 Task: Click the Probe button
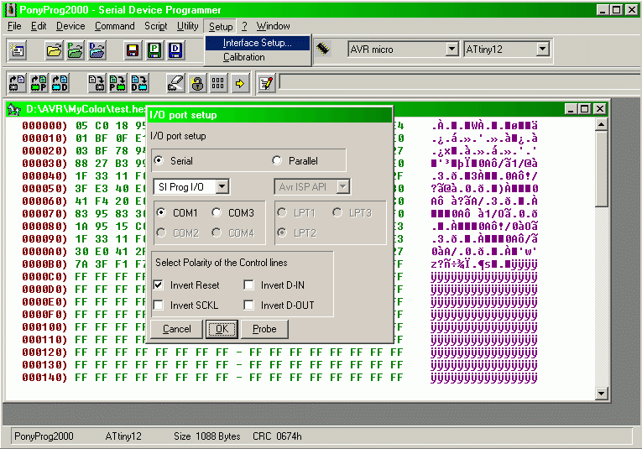click(x=264, y=329)
